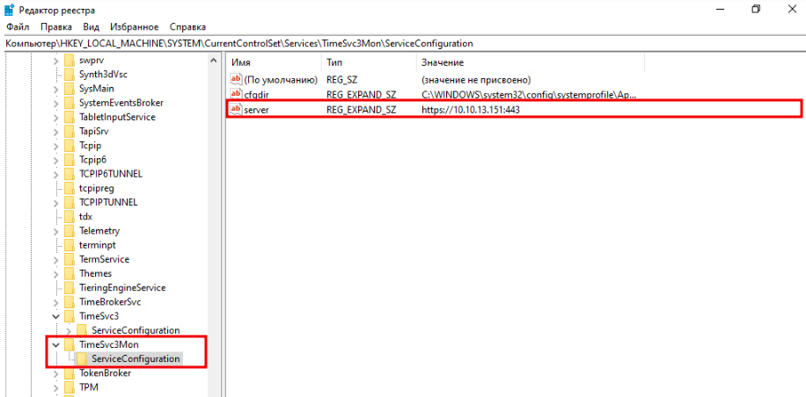Click the TokenBroker folder icon
The image size is (806, 397).
[70, 372]
